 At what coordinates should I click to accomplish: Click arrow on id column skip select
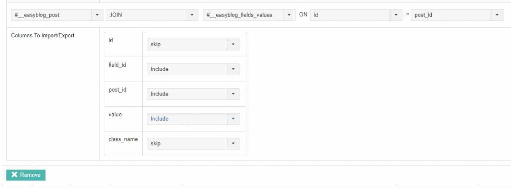233,45
